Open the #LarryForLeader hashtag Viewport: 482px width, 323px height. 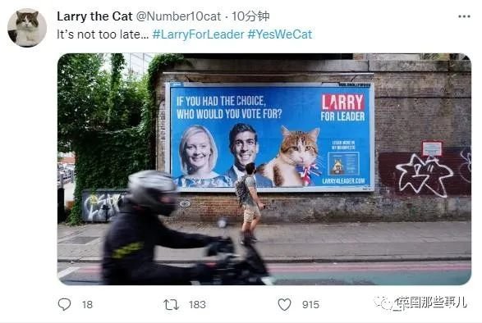198,34
